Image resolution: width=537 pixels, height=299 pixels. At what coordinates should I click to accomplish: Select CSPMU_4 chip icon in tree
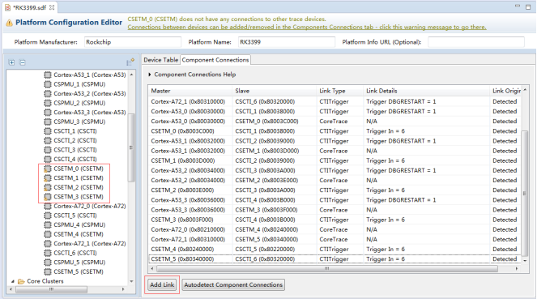[x=48, y=224]
